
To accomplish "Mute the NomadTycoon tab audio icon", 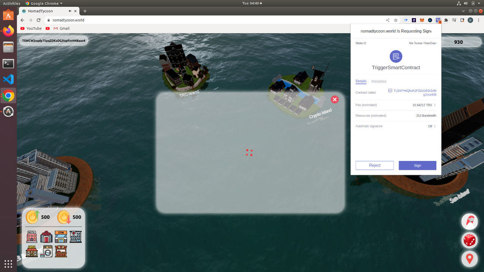I will [70, 11].
